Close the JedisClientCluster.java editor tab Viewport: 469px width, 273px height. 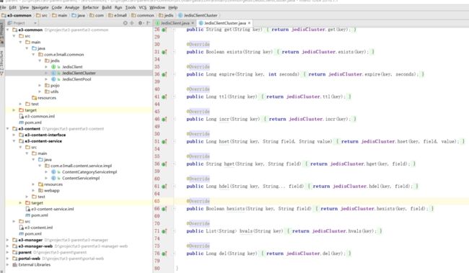click(249, 23)
